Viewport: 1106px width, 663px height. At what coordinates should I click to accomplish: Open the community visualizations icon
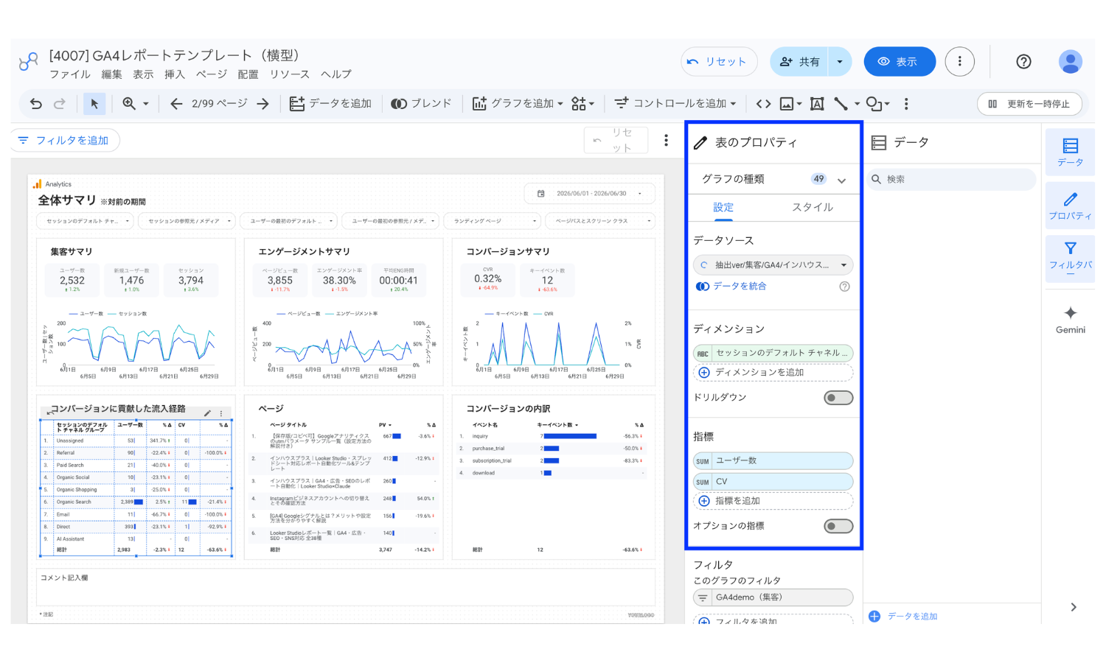tap(582, 104)
